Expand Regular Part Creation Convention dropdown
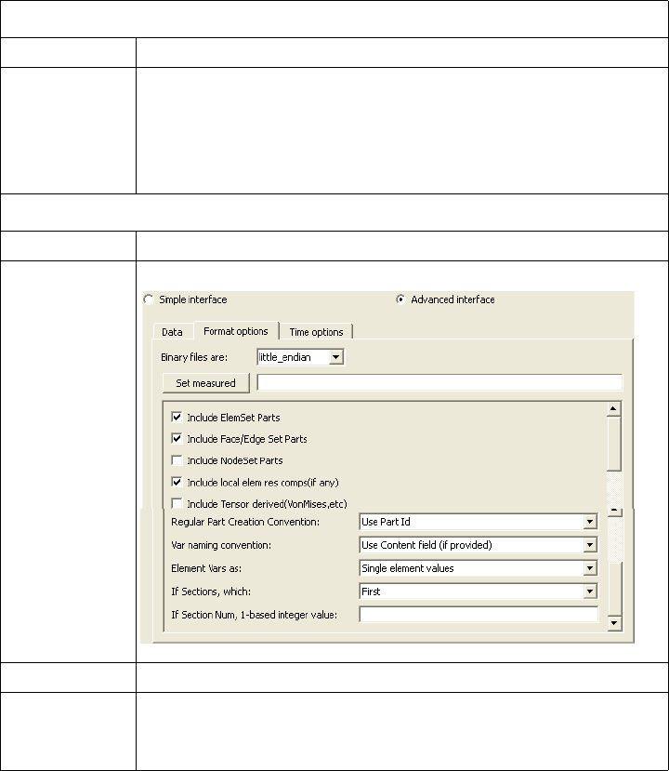The width and height of the screenshot is (669, 771). [590, 522]
